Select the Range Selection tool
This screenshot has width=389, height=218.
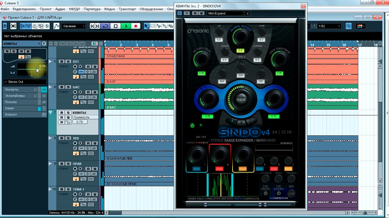click(153, 26)
